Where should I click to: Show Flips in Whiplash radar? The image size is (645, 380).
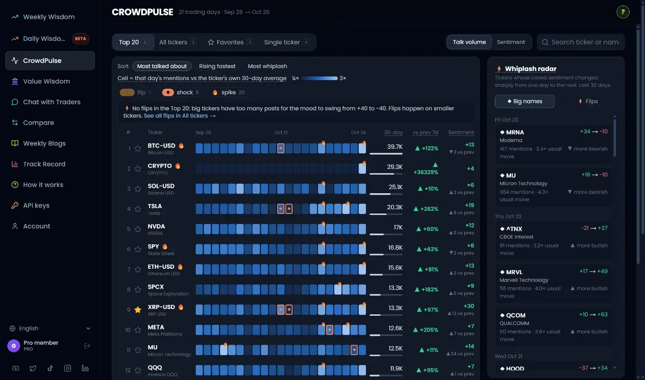point(588,101)
